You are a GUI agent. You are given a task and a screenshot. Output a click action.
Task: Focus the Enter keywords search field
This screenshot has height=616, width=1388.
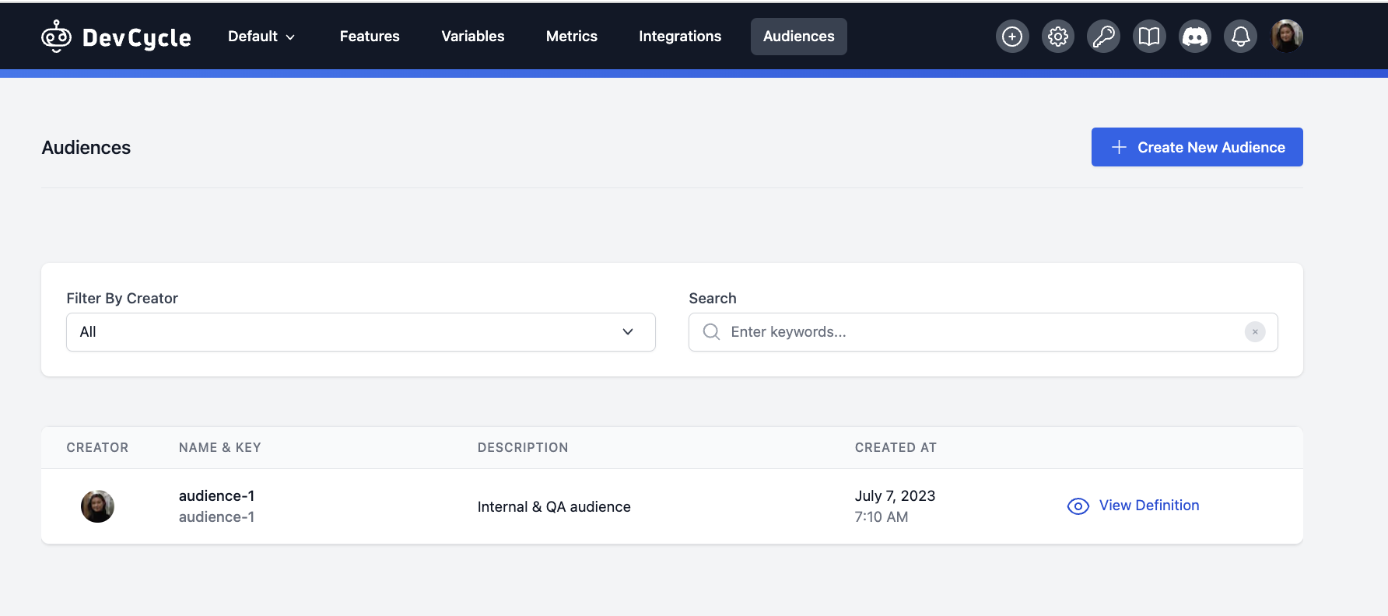click(x=980, y=332)
